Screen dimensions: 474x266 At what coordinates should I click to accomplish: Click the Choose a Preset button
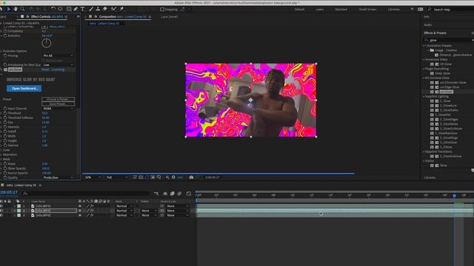[58, 99]
